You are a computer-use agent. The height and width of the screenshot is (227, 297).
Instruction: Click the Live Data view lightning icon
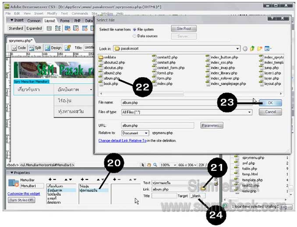pyautogui.click(x=67, y=48)
